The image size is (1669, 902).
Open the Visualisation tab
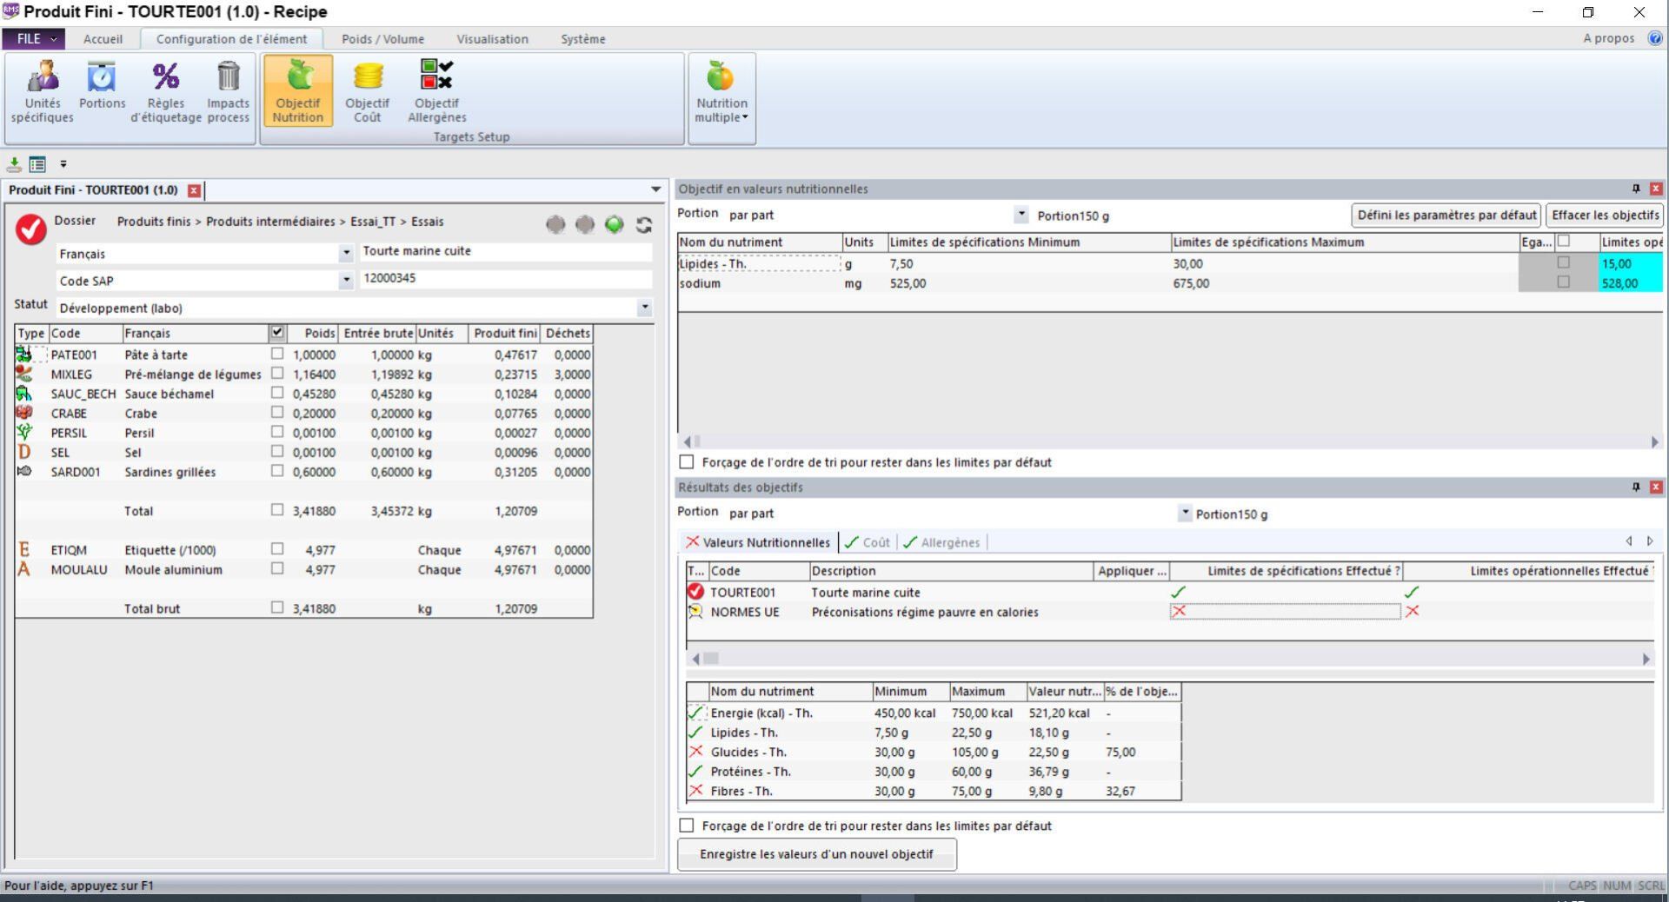point(492,39)
